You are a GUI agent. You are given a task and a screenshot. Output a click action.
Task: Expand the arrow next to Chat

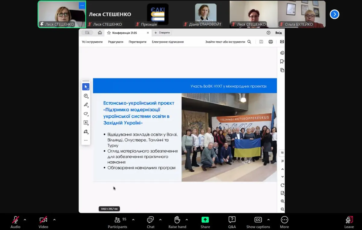click(x=160, y=220)
